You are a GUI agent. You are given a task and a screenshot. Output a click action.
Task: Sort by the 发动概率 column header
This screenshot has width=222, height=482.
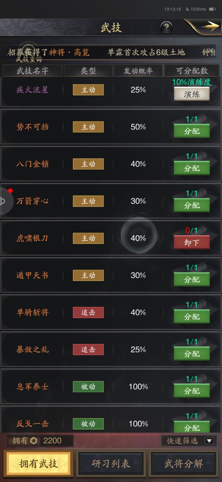click(137, 70)
